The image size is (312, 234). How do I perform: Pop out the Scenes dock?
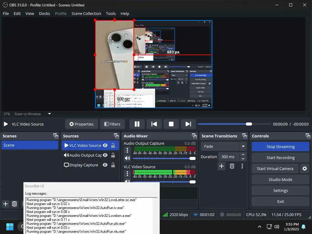click(56, 136)
